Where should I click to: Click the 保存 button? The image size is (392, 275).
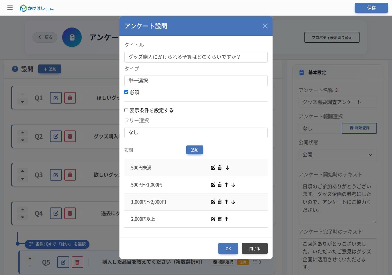point(371,8)
